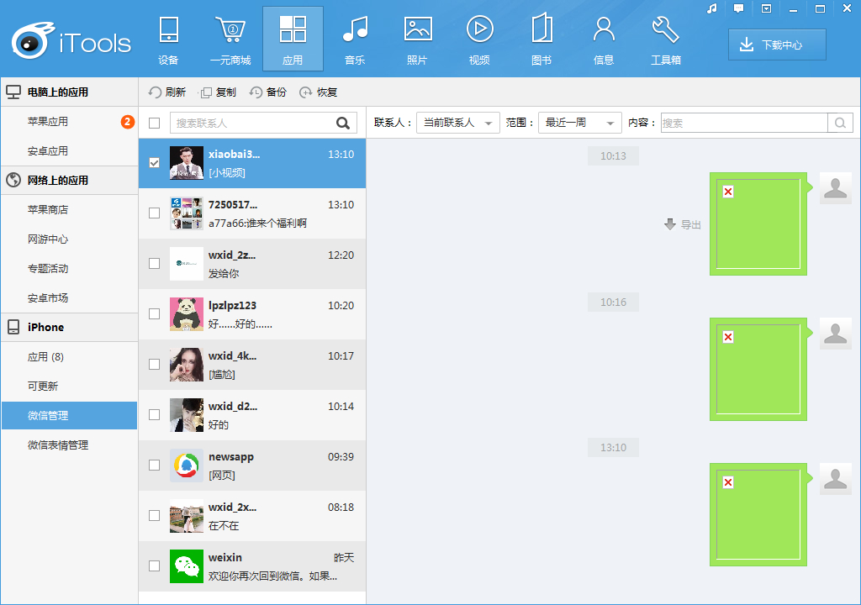This screenshot has height=605, width=861.
Task: Switch to the 应用 (Apps) section
Action: pyautogui.click(x=293, y=39)
